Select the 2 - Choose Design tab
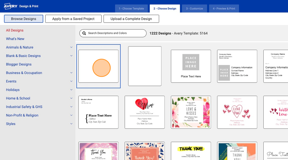The height and width of the screenshot is (160, 288). point(165,8)
